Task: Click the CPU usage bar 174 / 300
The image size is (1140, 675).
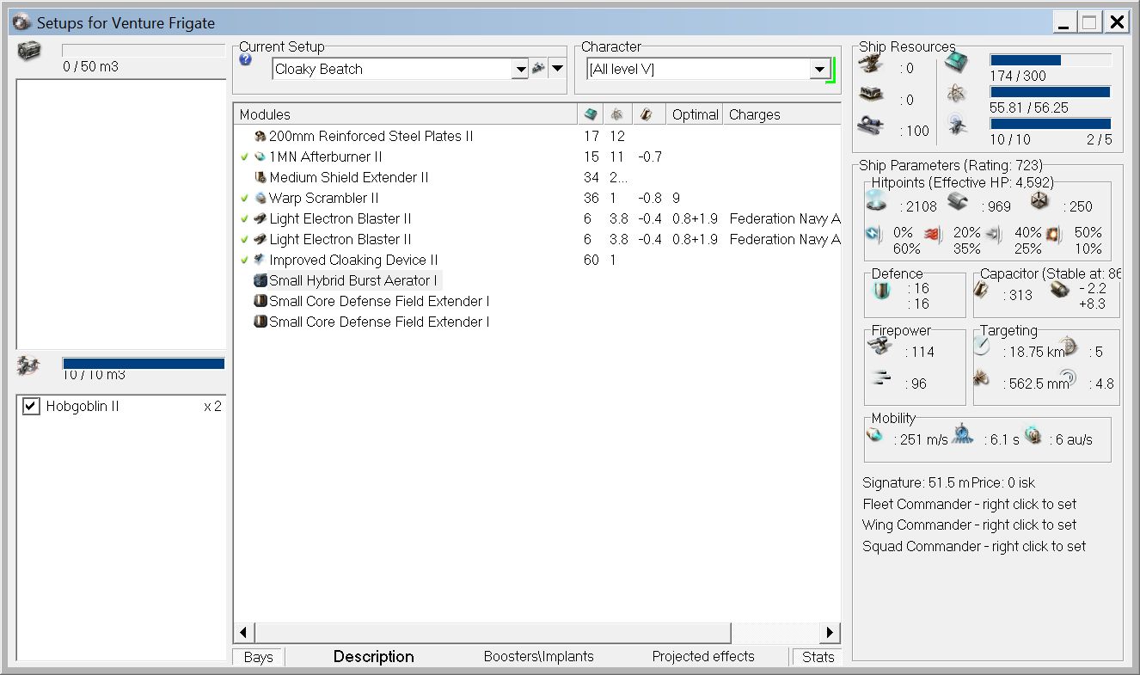Action: click(x=1051, y=60)
